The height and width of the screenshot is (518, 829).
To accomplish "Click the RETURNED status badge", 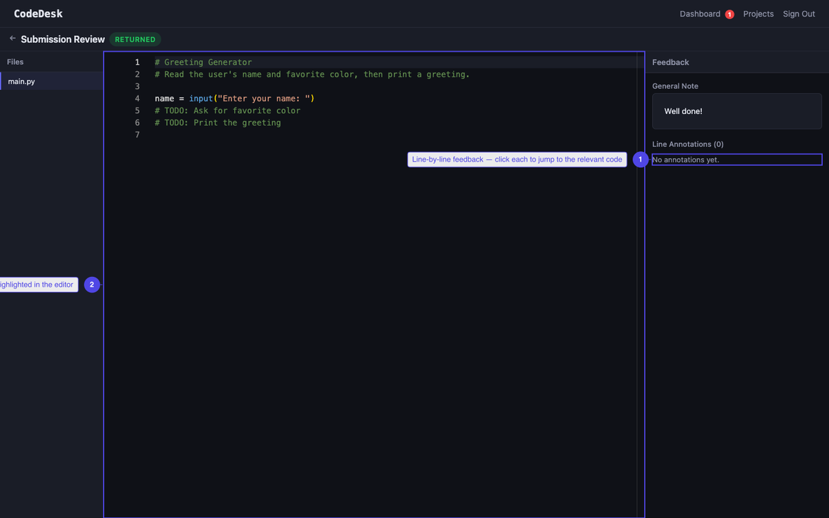I will 135,39.
